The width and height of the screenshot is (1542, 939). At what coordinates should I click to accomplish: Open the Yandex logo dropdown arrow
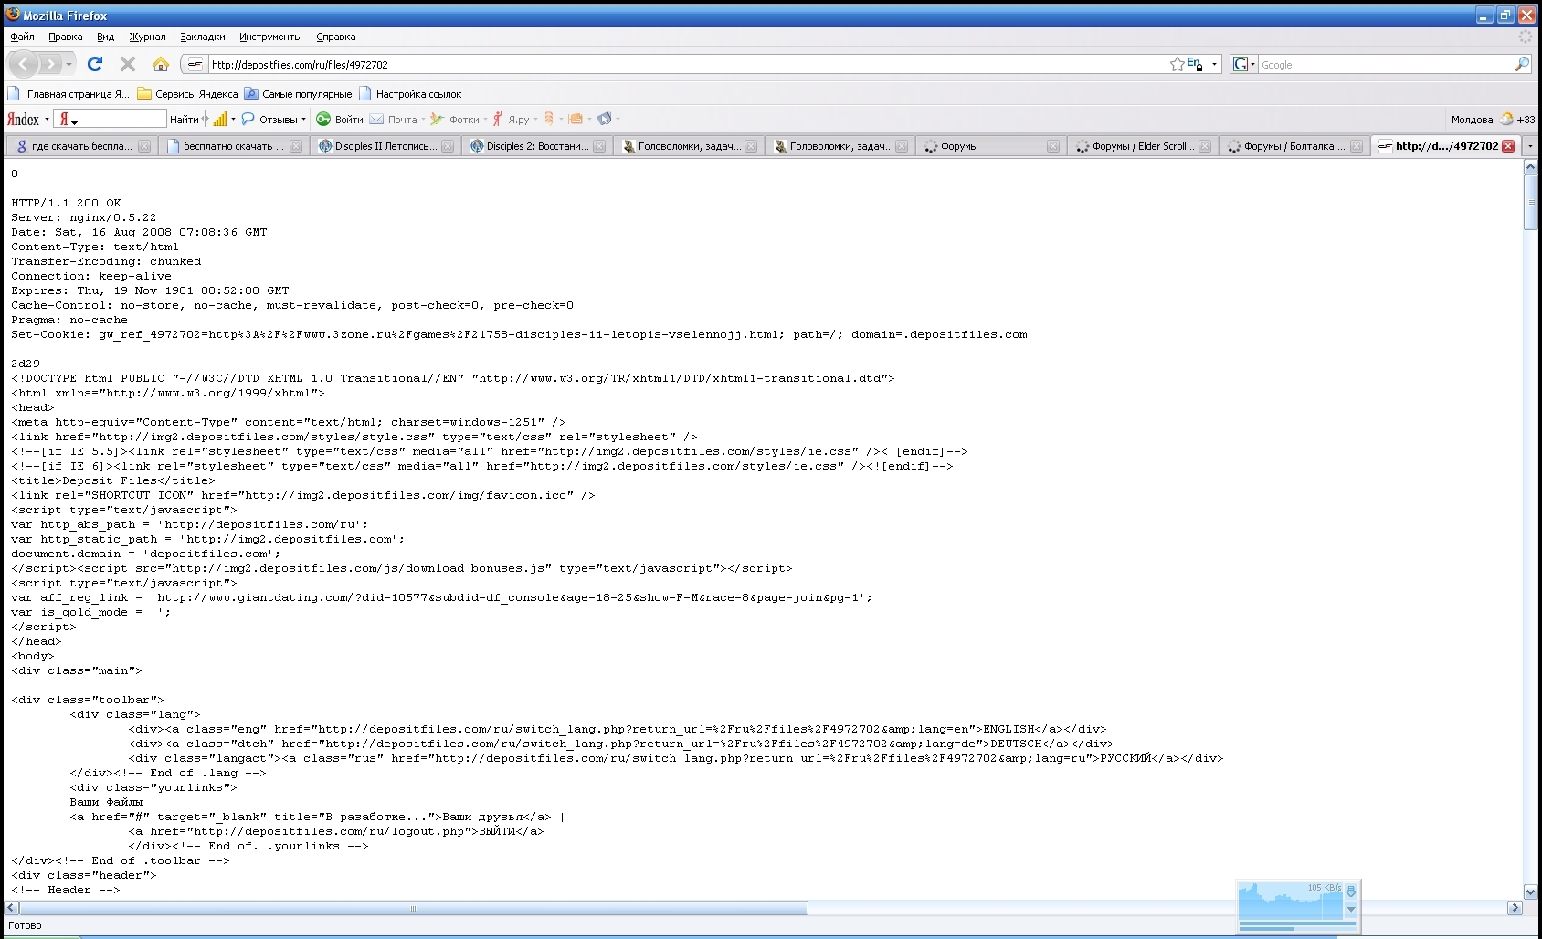[x=47, y=120]
